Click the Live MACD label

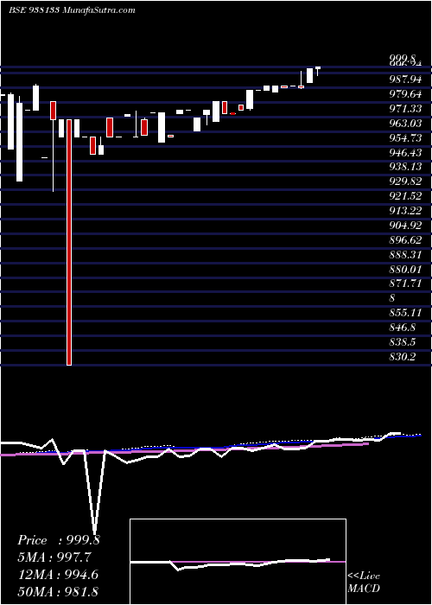[x=364, y=582]
